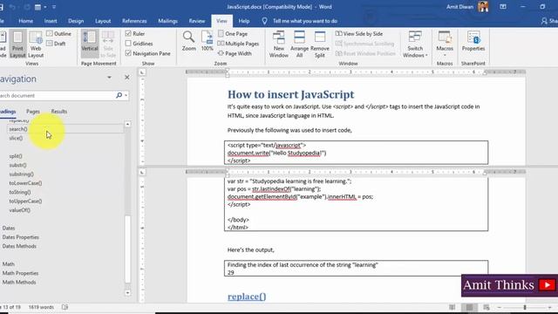This screenshot has width=558, height=314.
Task: Go to split() heading
Action: pos(16,156)
